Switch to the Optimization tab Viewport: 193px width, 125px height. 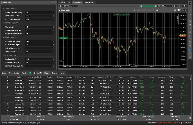[89, 2]
